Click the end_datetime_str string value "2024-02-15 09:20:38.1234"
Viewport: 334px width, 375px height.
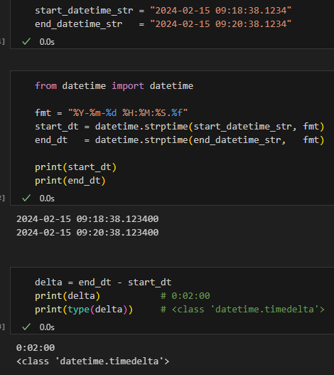point(221,24)
